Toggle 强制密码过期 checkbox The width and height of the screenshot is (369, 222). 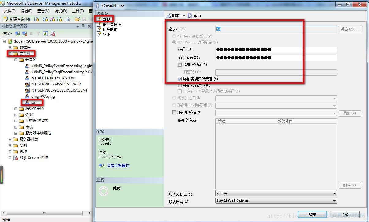pos(180,85)
